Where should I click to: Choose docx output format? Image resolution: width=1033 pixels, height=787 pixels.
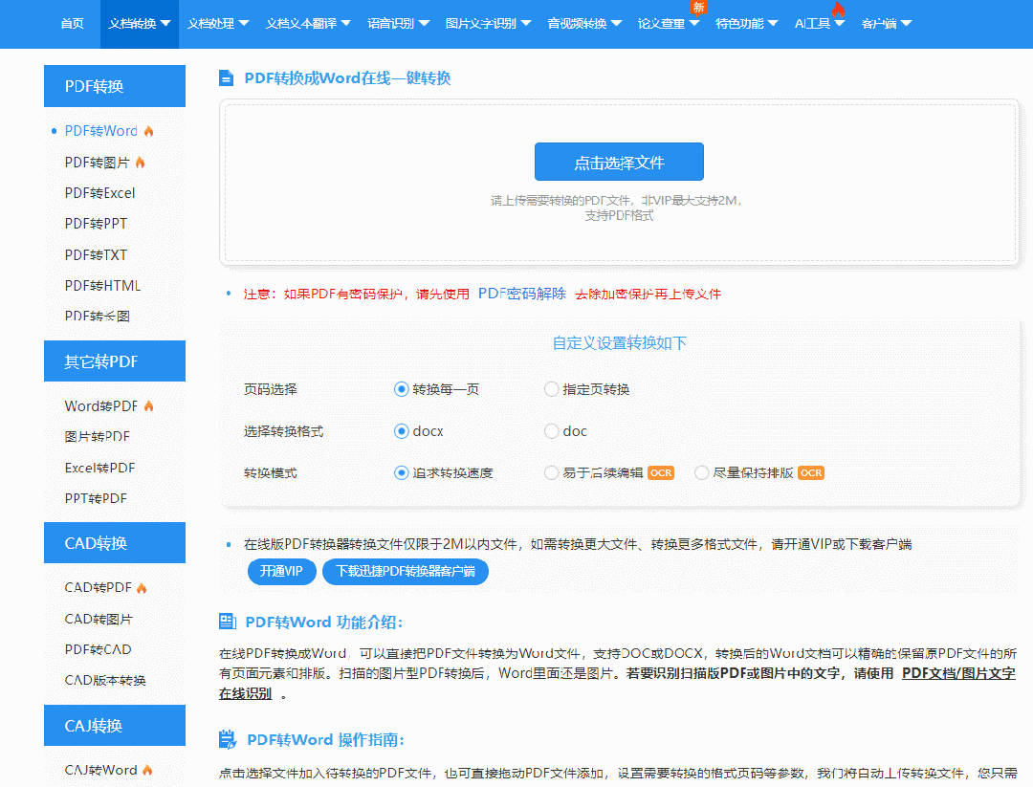click(x=401, y=431)
